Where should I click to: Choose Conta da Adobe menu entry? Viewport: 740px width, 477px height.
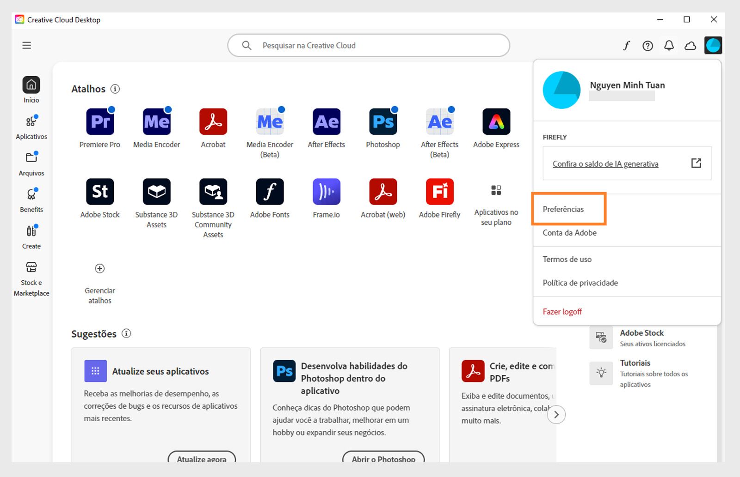click(x=569, y=233)
